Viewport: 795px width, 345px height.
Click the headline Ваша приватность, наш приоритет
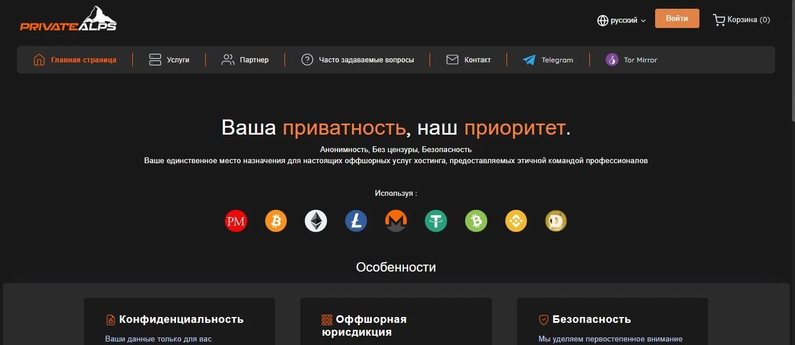pyautogui.click(x=396, y=128)
